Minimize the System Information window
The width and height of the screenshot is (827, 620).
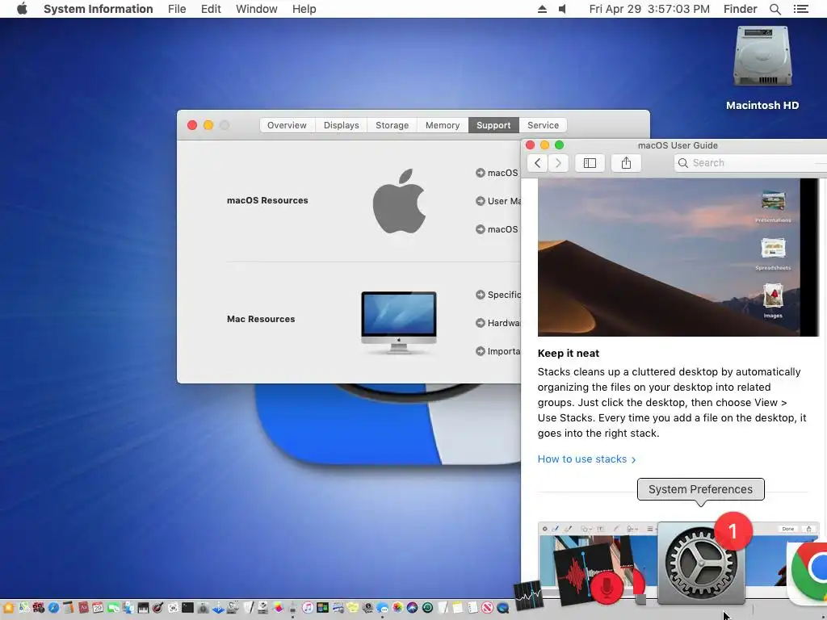tap(208, 125)
